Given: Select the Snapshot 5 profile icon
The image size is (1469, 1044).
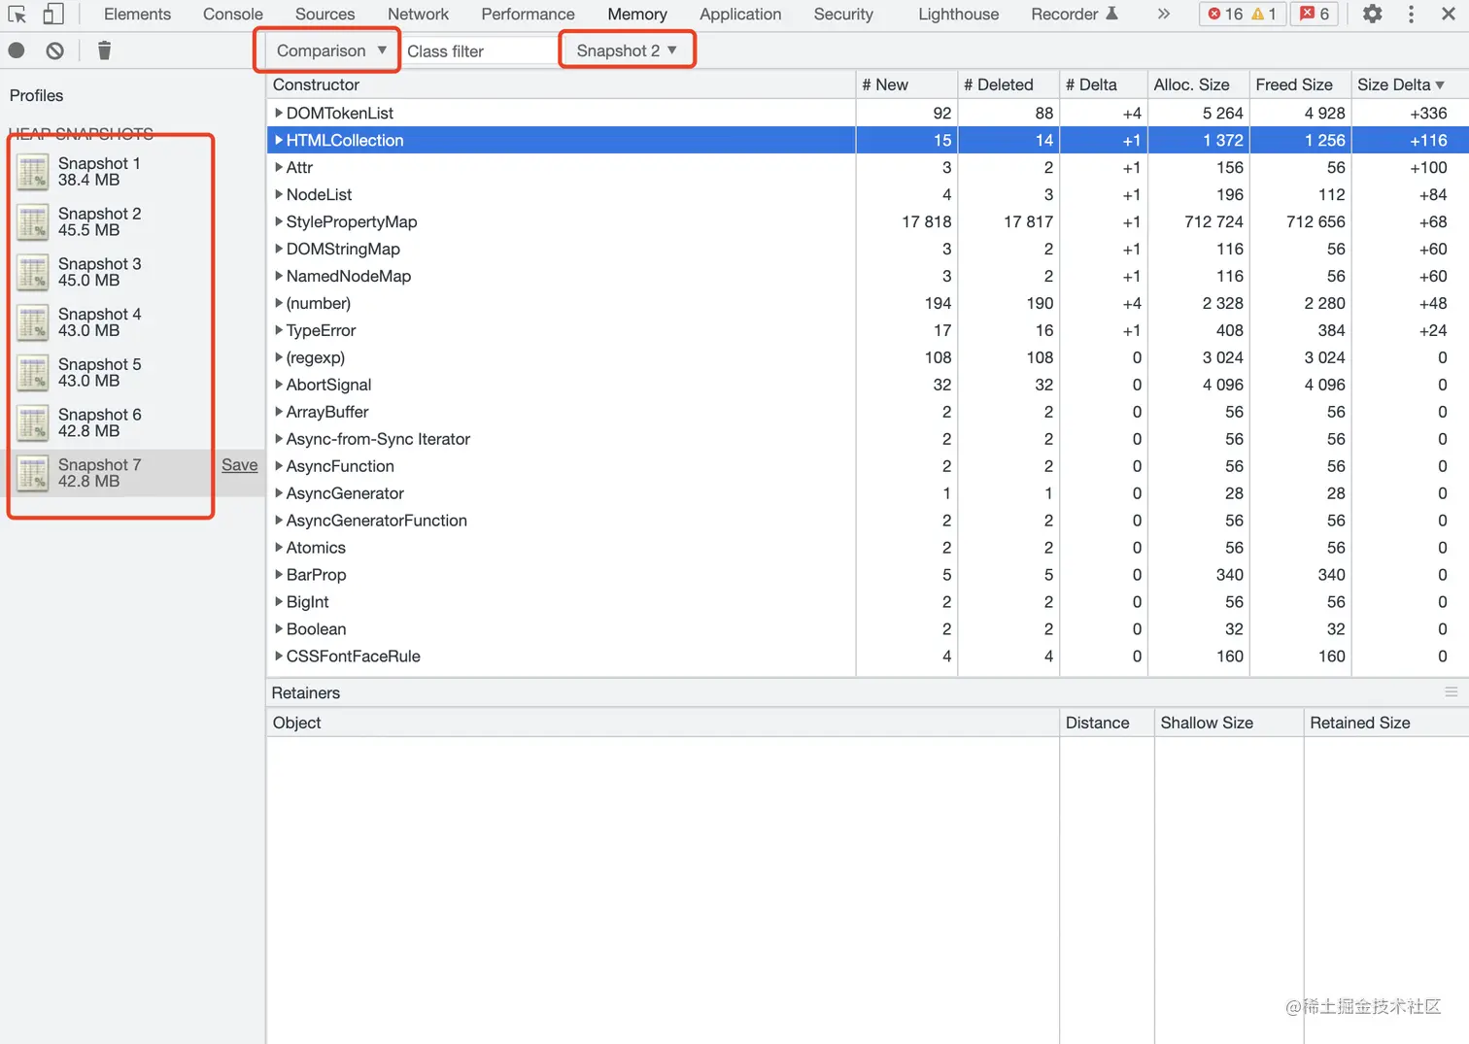Looking at the screenshot, I should [x=33, y=373].
